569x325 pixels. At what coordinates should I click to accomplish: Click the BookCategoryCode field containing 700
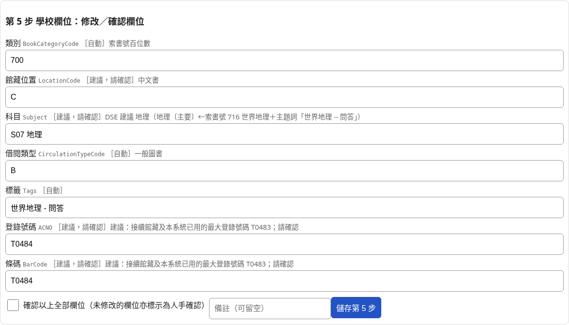coord(284,60)
